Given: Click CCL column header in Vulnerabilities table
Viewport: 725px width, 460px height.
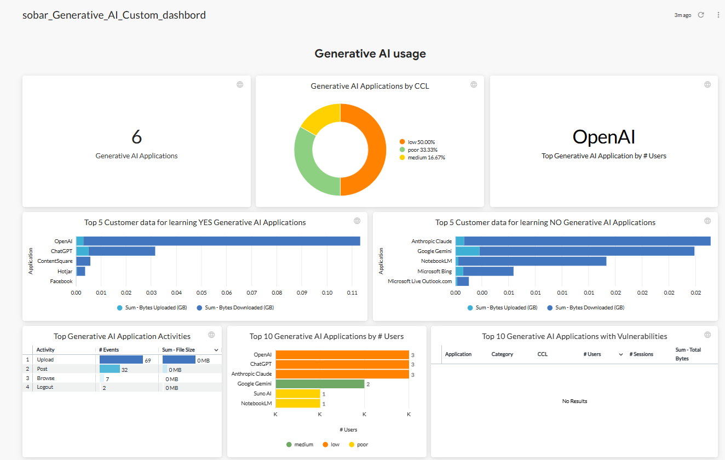Looking at the screenshot, I should coord(543,354).
